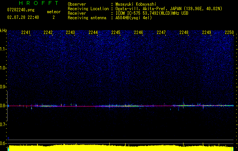
Task: Click the Receiving antenna label
Action: pyautogui.click(x=87, y=18)
